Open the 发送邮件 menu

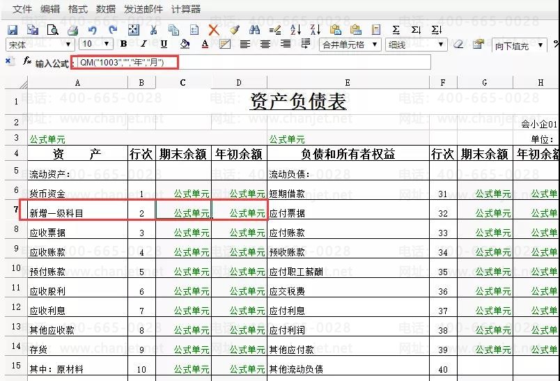coord(143,9)
